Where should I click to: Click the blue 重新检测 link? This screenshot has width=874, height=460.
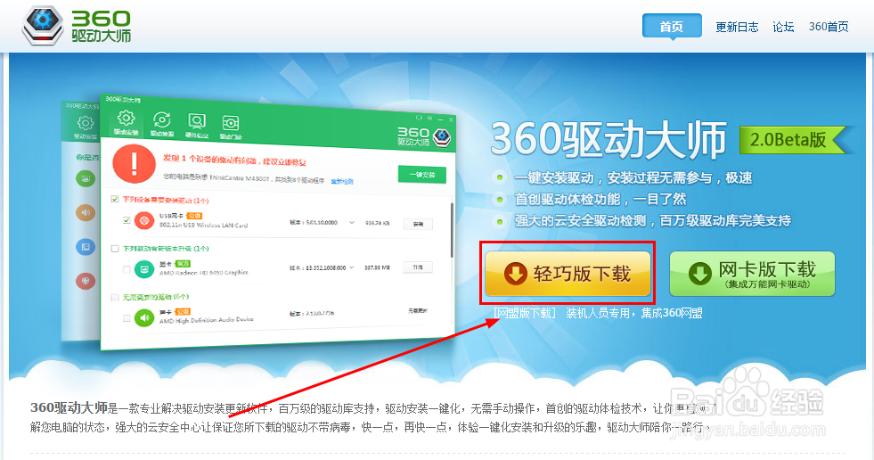(342, 181)
